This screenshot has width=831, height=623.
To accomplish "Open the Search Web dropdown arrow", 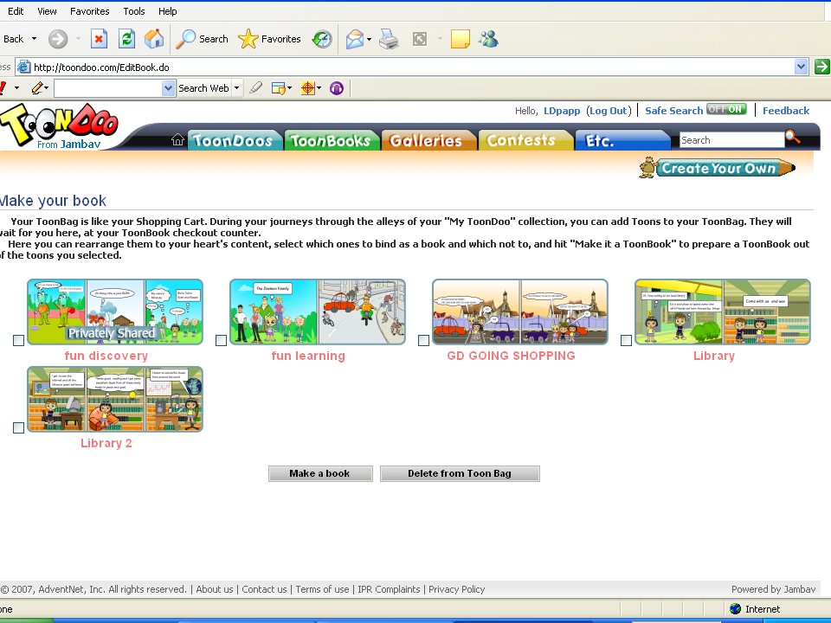I will click(x=236, y=88).
